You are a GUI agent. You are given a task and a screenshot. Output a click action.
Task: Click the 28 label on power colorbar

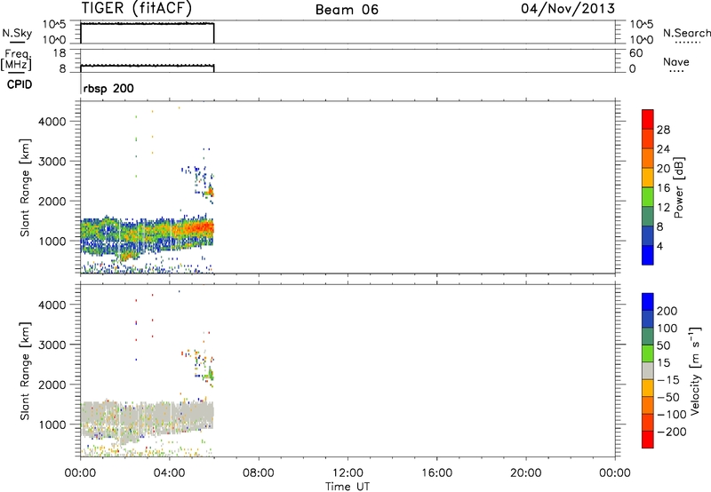click(663, 130)
